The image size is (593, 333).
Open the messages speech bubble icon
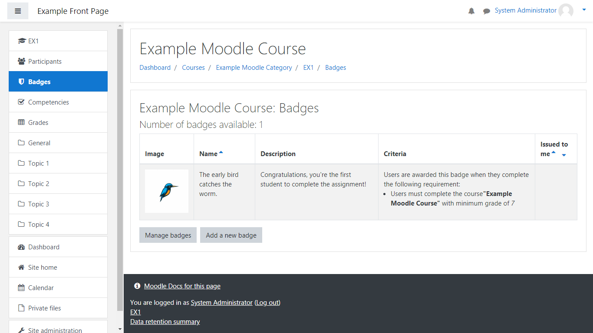pyautogui.click(x=486, y=11)
